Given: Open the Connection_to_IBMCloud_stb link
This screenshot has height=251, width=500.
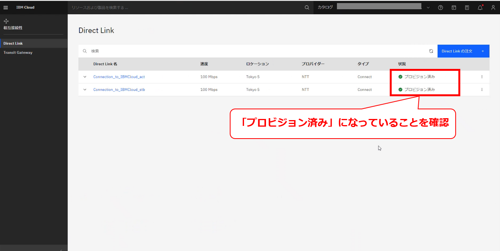Looking at the screenshot, I should (x=119, y=89).
